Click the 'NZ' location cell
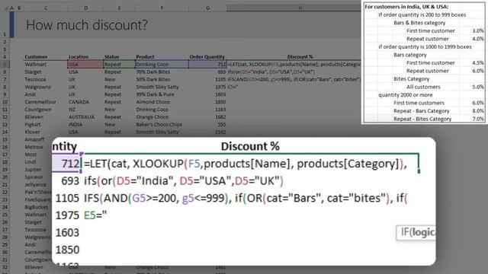 tap(72, 110)
